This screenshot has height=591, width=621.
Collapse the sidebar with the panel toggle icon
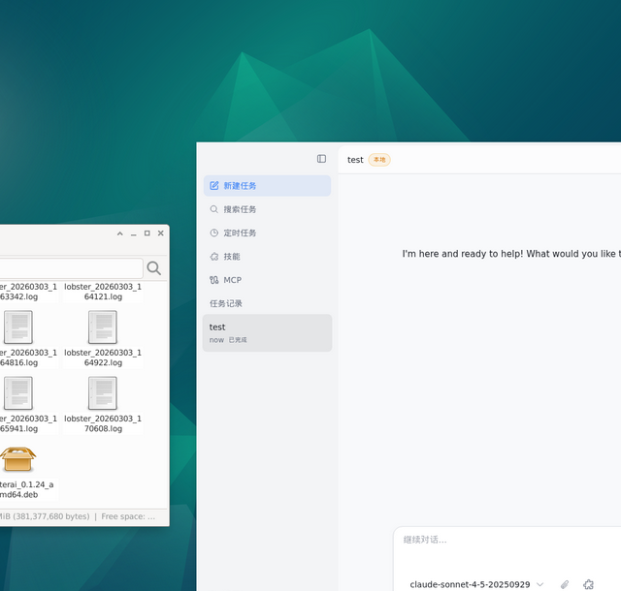tap(321, 159)
